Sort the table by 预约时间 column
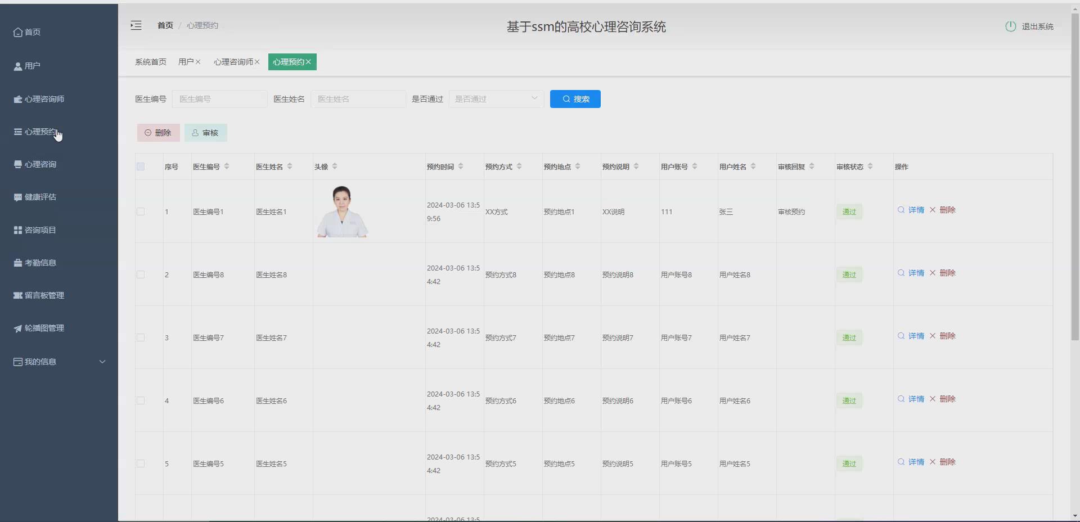1080x522 pixels. pos(461,166)
